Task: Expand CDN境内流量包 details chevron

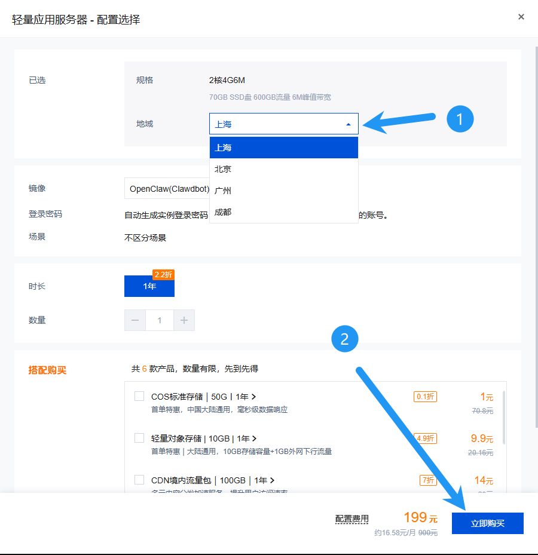Action: 273,480
